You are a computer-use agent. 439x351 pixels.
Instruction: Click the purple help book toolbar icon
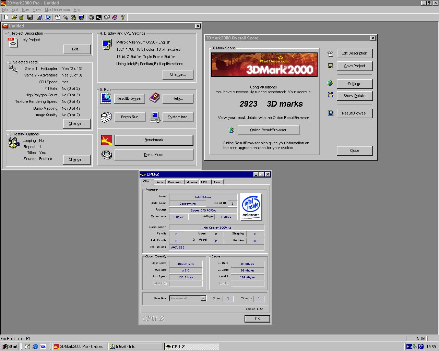(115, 17)
